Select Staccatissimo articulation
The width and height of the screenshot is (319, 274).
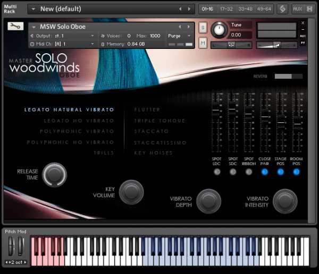(x=161, y=143)
